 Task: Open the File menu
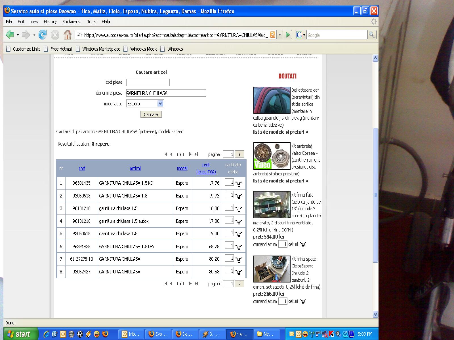9,22
